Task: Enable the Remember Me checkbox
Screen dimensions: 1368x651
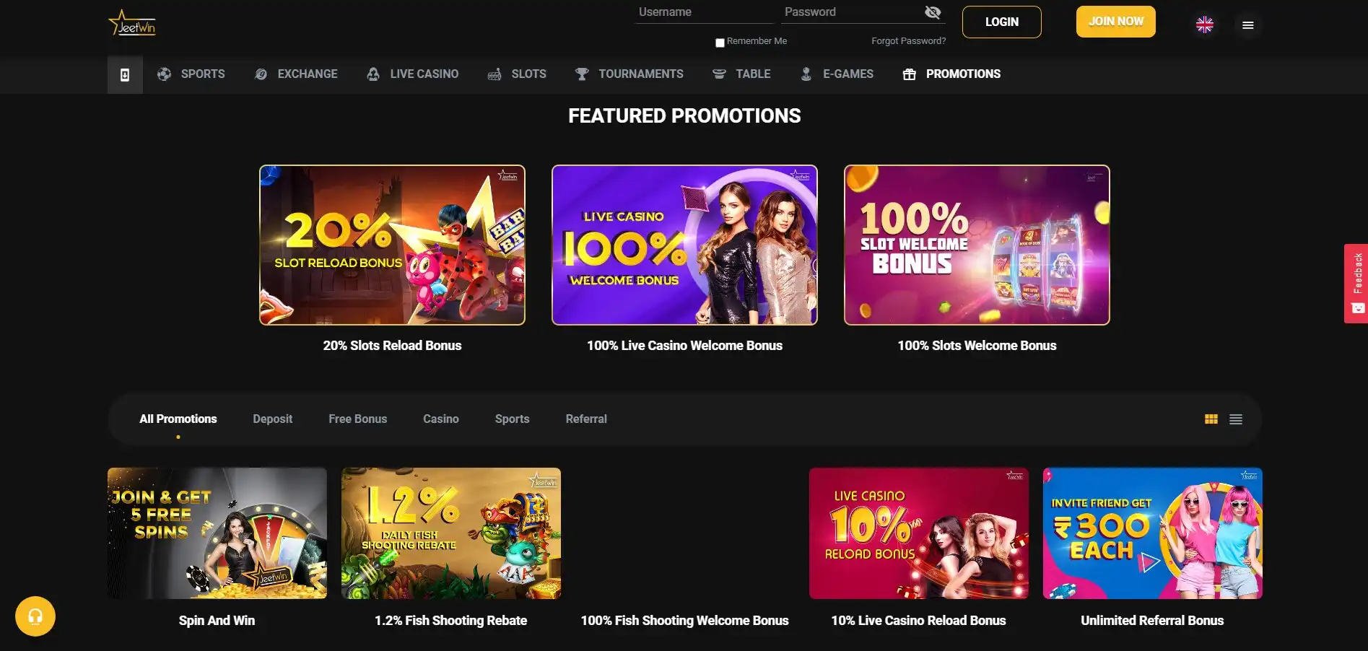Action: (x=720, y=43)
